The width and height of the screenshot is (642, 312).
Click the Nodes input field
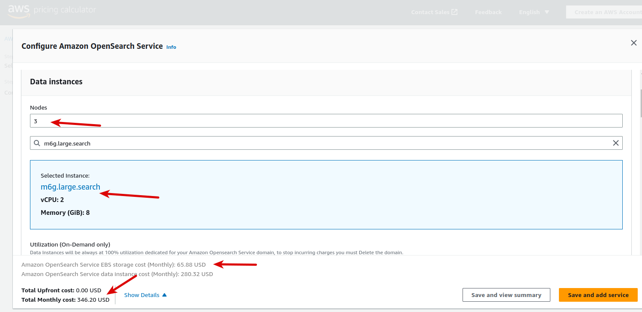326,121
